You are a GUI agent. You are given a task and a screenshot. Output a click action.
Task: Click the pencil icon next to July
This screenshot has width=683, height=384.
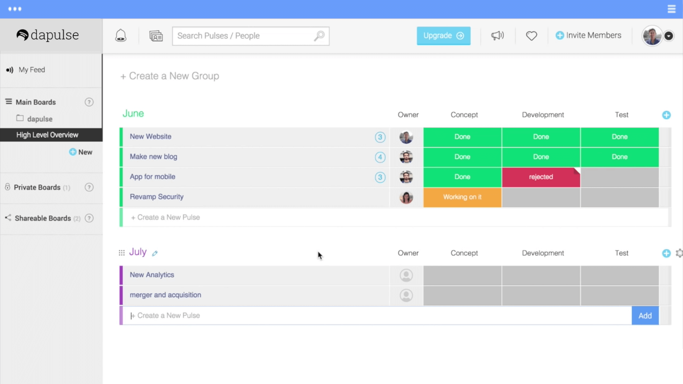(155, 254)
